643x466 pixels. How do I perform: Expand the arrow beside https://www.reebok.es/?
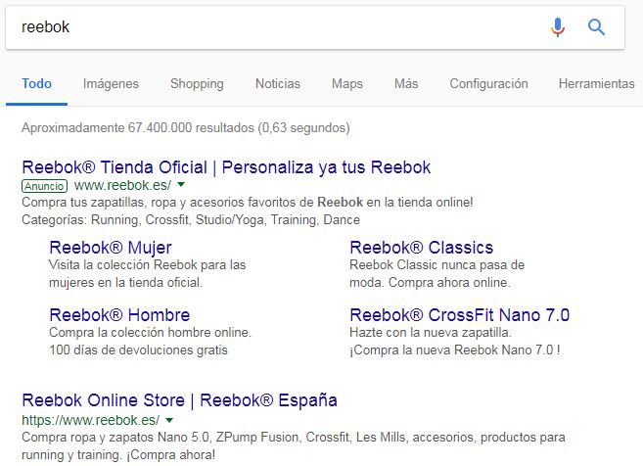tap(169, 419)
